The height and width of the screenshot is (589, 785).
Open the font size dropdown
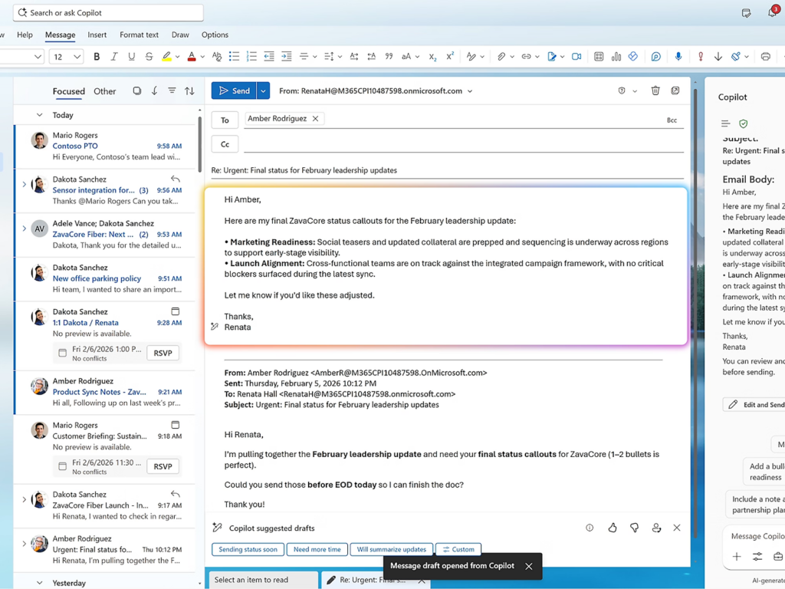pos(66,56)
